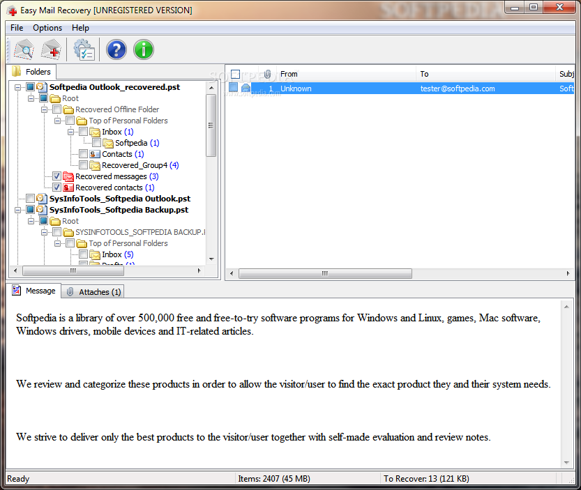Image resolution: width=581 pixels, height=490 pixels.
Task: Click the folder tree horizontal scrollbar thumb
Action: 73,270
